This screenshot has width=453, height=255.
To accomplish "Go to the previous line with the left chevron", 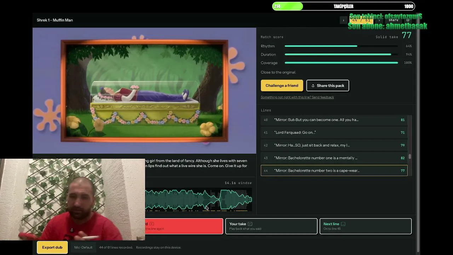I will tap(343, 20).
